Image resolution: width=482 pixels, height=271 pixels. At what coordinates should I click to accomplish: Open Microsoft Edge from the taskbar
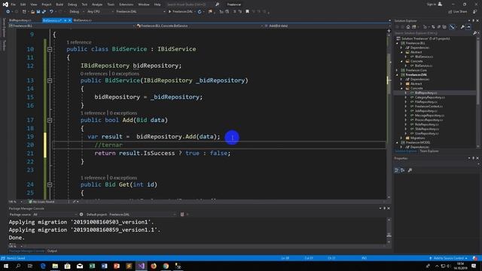coord(43,266)
